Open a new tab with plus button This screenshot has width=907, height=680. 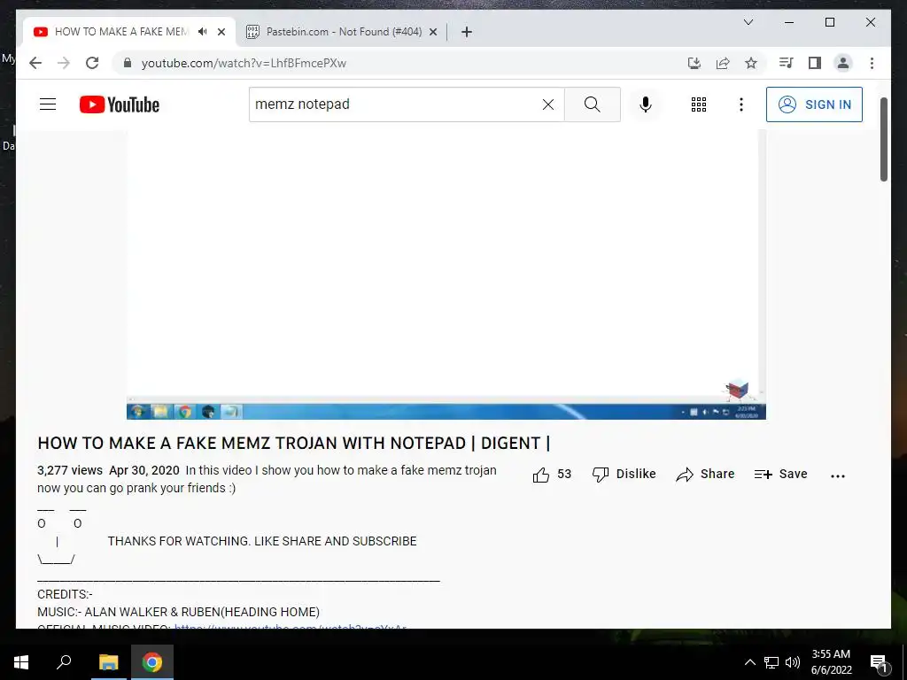[x=467, y=32]
